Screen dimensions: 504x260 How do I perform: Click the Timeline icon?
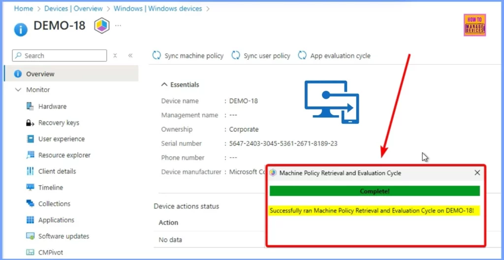[x=30, y=188]
